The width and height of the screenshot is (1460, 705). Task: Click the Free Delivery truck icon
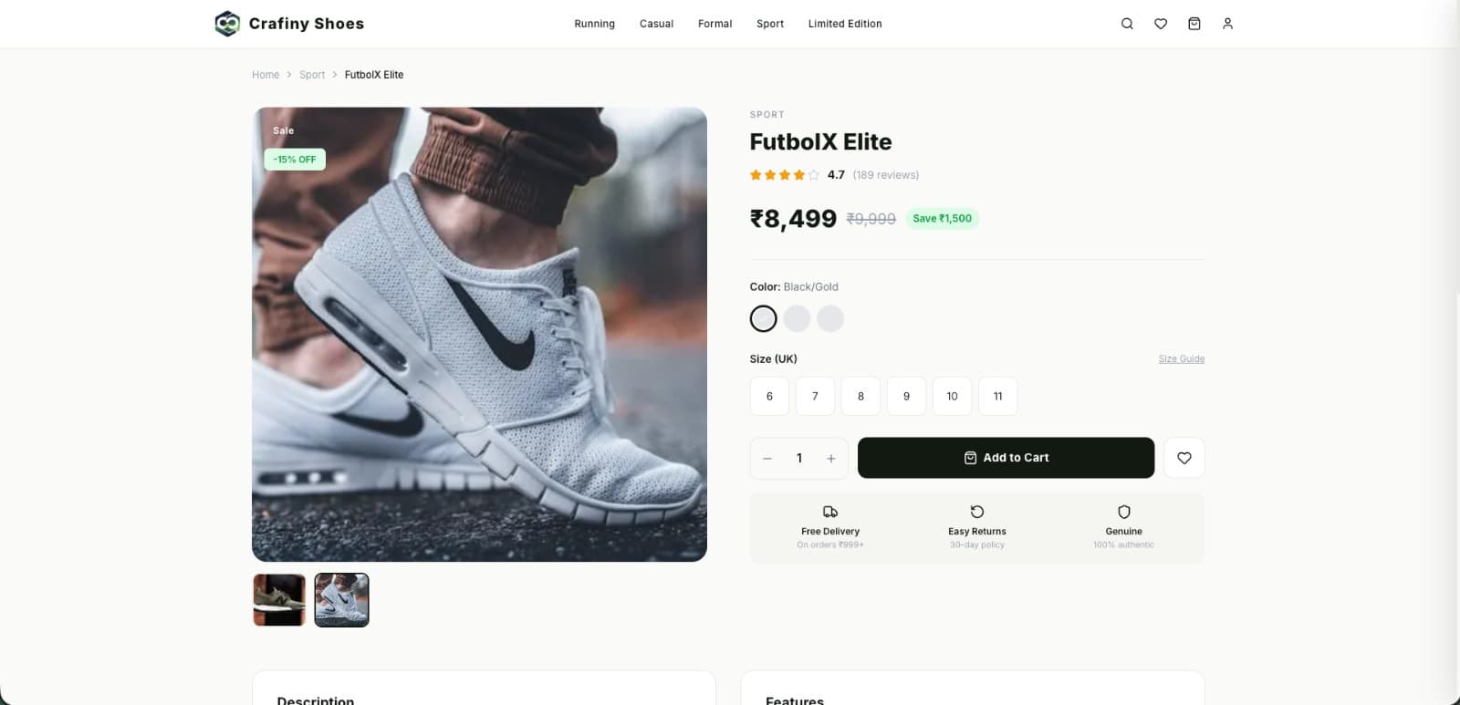829,512
